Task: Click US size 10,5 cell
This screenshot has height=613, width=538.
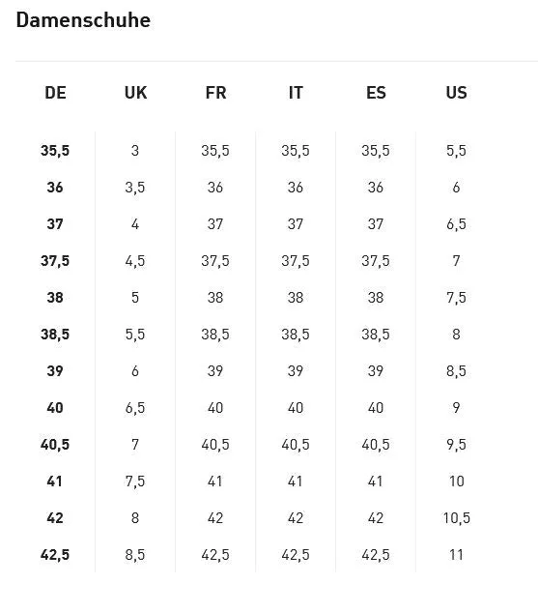Action: 457,518
